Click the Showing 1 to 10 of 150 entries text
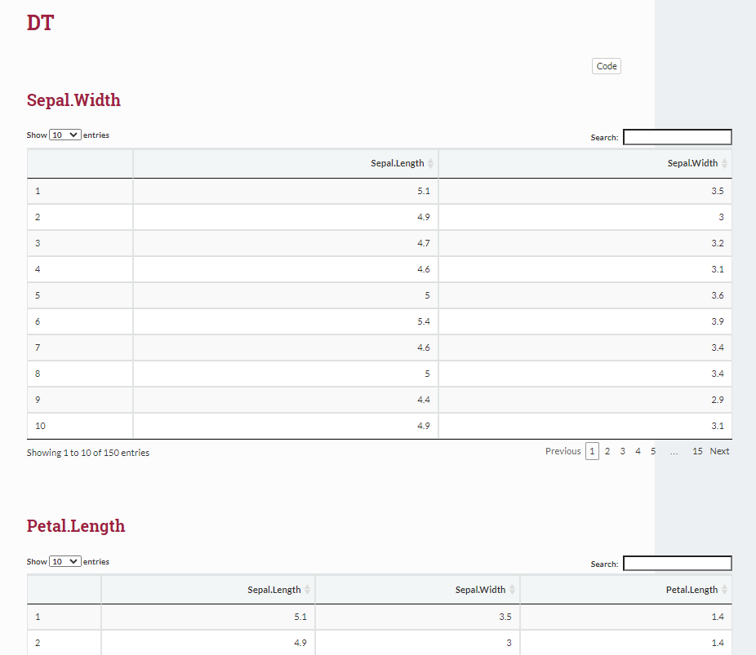Screen dimensions: 756x655 [x=88, y=453]
